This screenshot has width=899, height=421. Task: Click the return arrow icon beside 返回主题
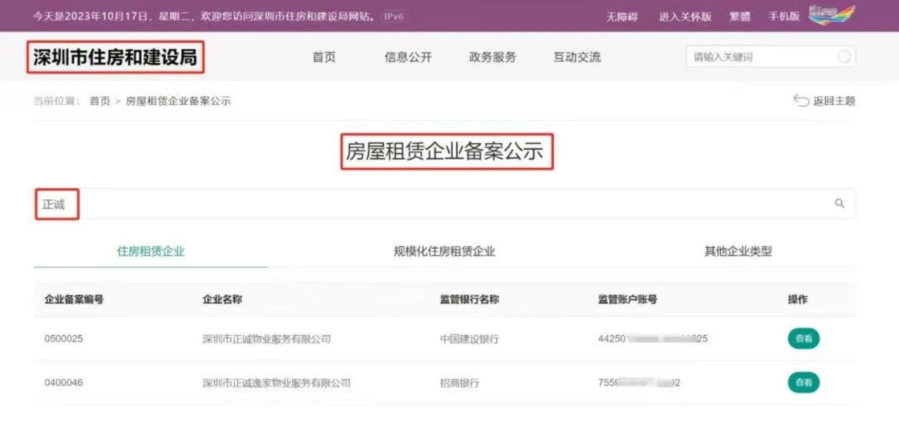click(x=801, y=100)
